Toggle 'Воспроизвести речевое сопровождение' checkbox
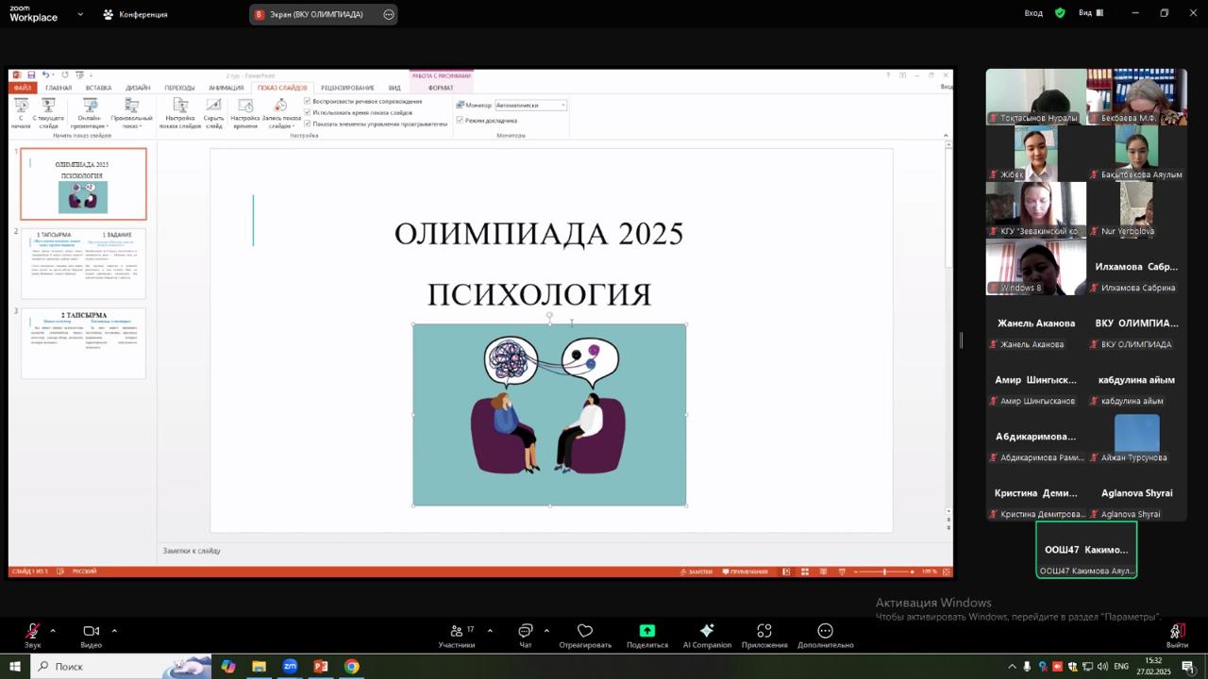This screenshot has width=1208, height=679. [x=308, y=101]
